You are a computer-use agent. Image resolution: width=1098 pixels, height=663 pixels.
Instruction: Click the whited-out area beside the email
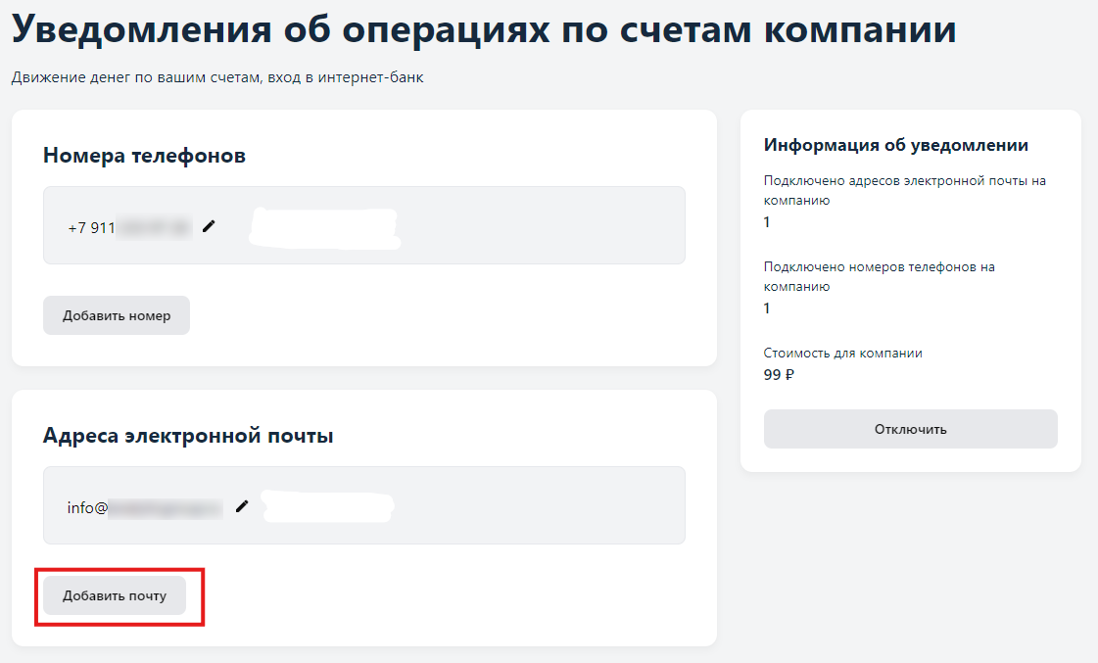[328, 507]
